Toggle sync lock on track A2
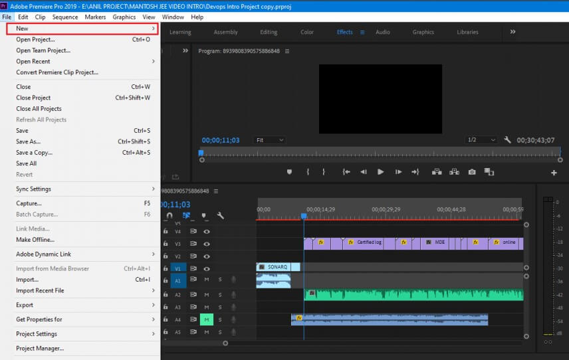The image size is (569, 360). [193, 294]
